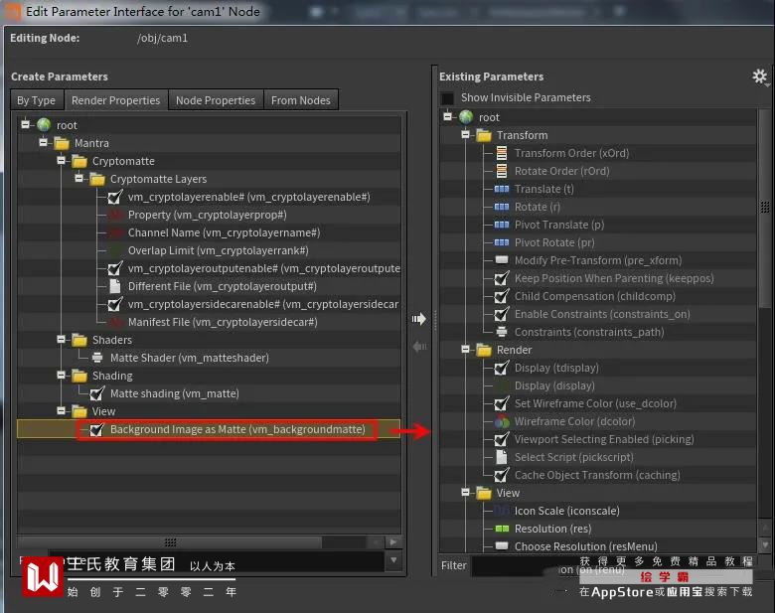Open the dropdown arrow beside left filter field

(x=393, y=560)
